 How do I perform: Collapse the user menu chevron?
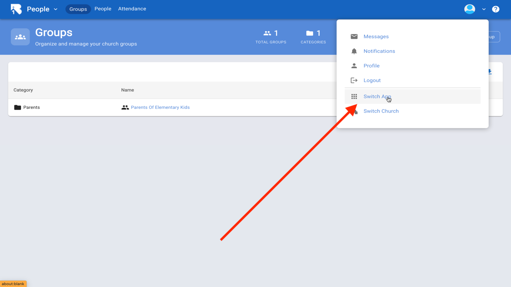[484, 9]
